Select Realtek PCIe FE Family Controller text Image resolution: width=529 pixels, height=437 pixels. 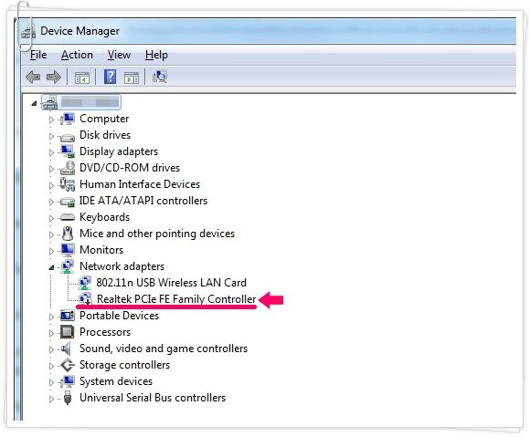(x=176, y=299)
